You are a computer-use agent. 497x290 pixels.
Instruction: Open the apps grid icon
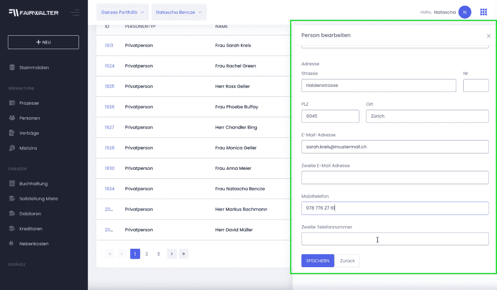pyautogui.click(x=483, y=12)
